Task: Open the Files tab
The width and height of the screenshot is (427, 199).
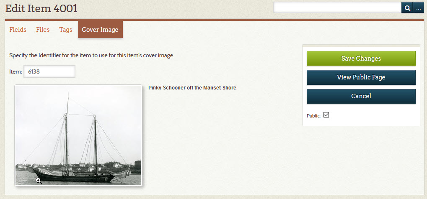Action: [43, 30]
